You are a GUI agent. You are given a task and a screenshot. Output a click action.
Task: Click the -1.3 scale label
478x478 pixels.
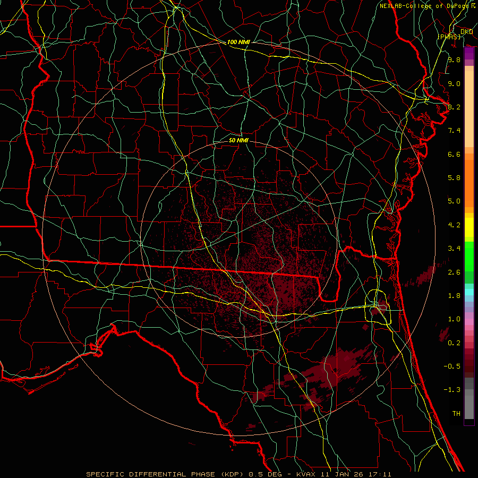(x=452, y=390)
